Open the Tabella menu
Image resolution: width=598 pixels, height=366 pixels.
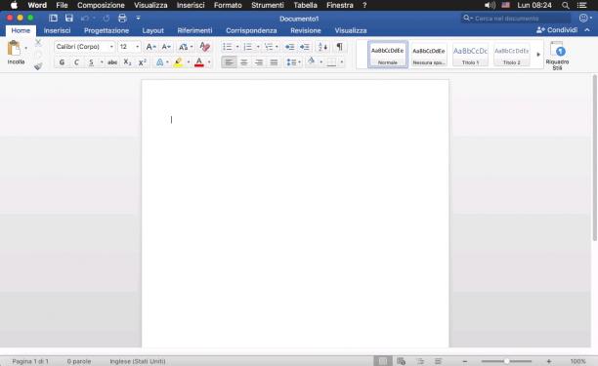(305, 5)
